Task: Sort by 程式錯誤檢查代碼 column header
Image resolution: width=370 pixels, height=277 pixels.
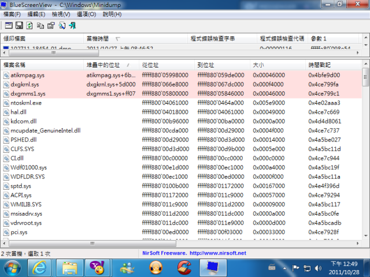Action: point(283,39)
